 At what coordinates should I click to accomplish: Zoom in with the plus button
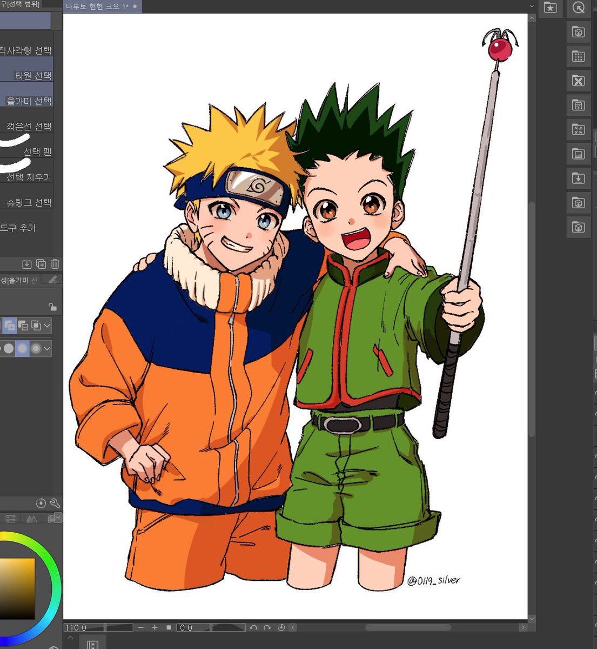[155, 627]
